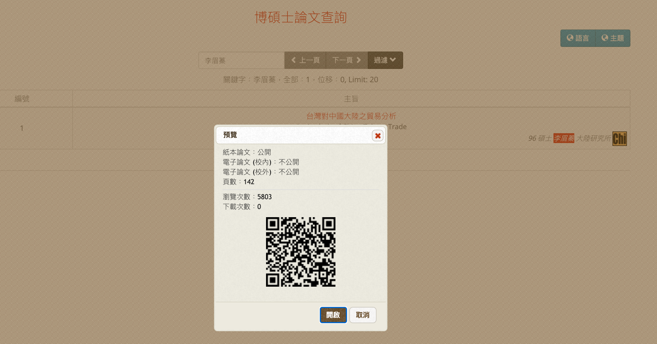This screenshot has height=344, width=657.
Task: Click the down chevron on the 過濾 button
Action: coord(393,60)
